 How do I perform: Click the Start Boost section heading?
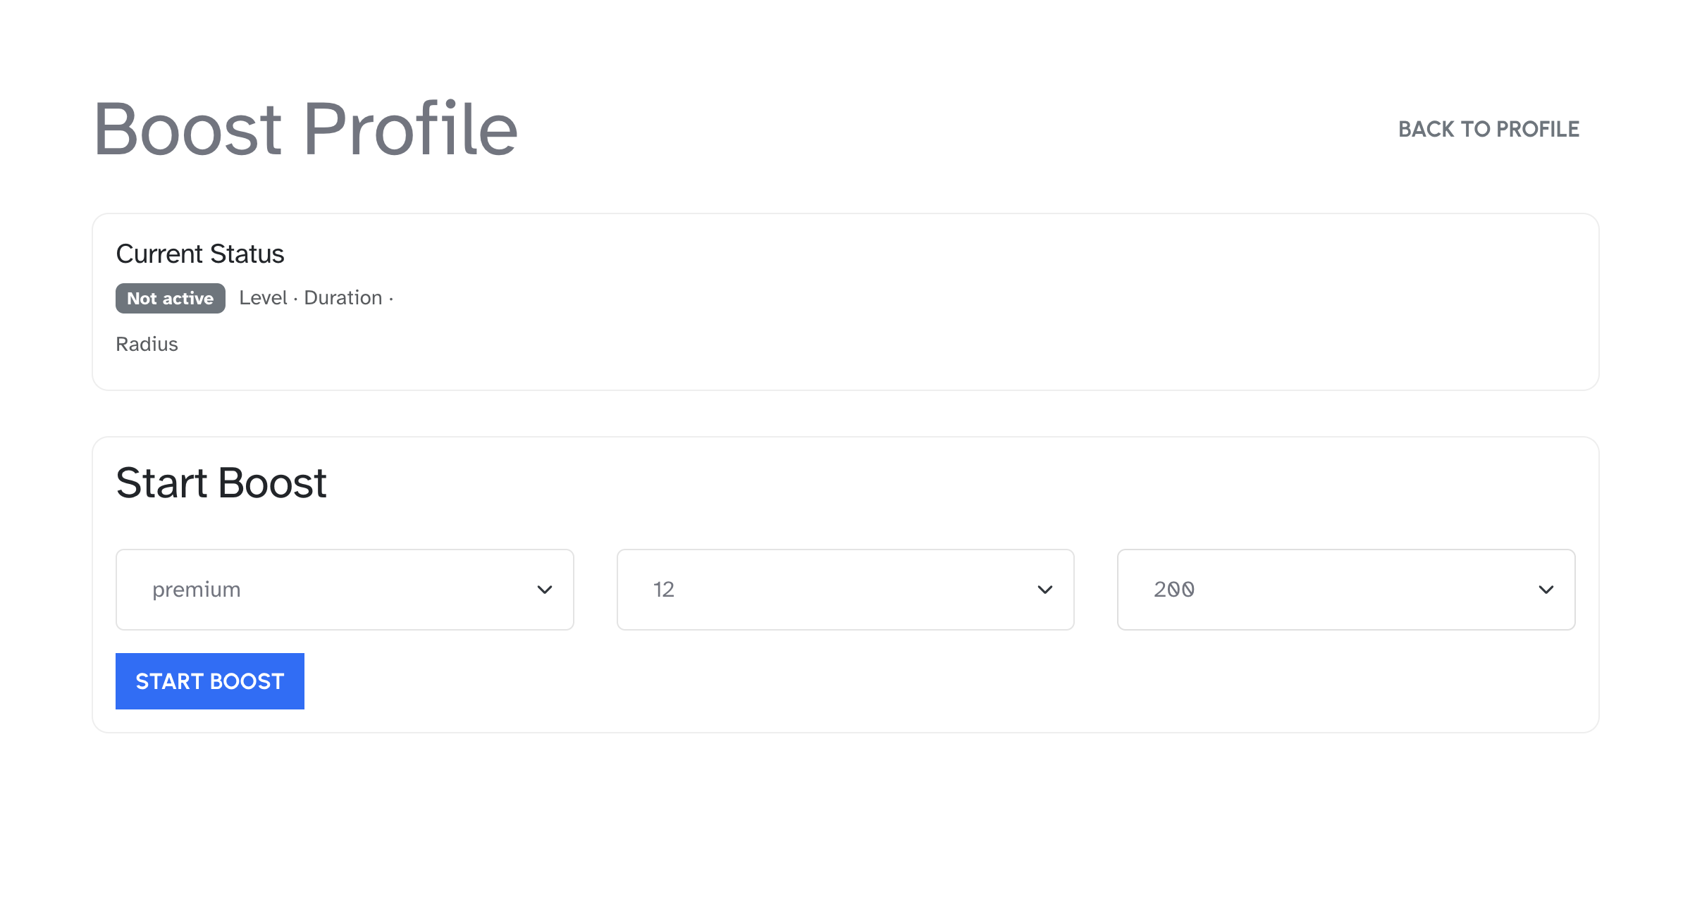click(x=221, y=483)
